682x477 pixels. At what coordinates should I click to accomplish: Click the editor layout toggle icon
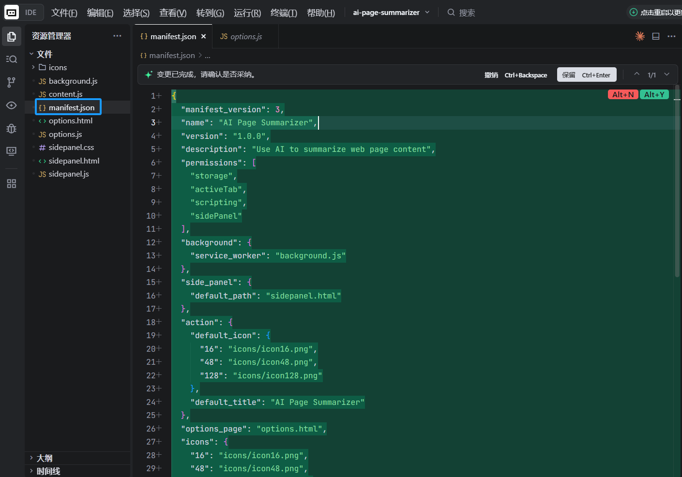[655, 36]
